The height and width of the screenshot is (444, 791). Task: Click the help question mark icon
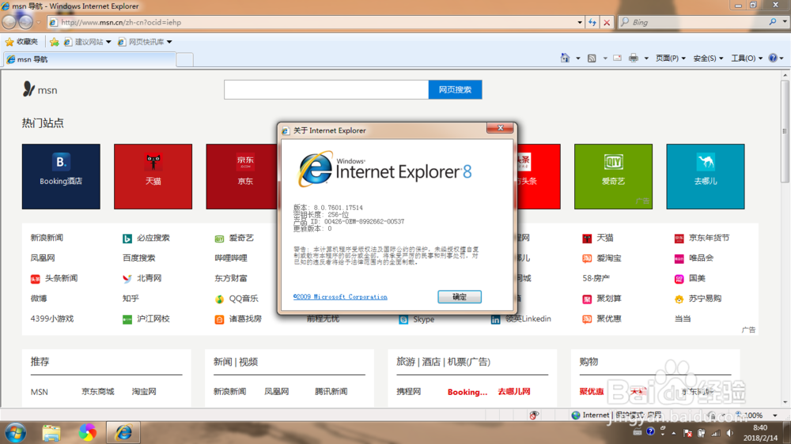(773, 58)
